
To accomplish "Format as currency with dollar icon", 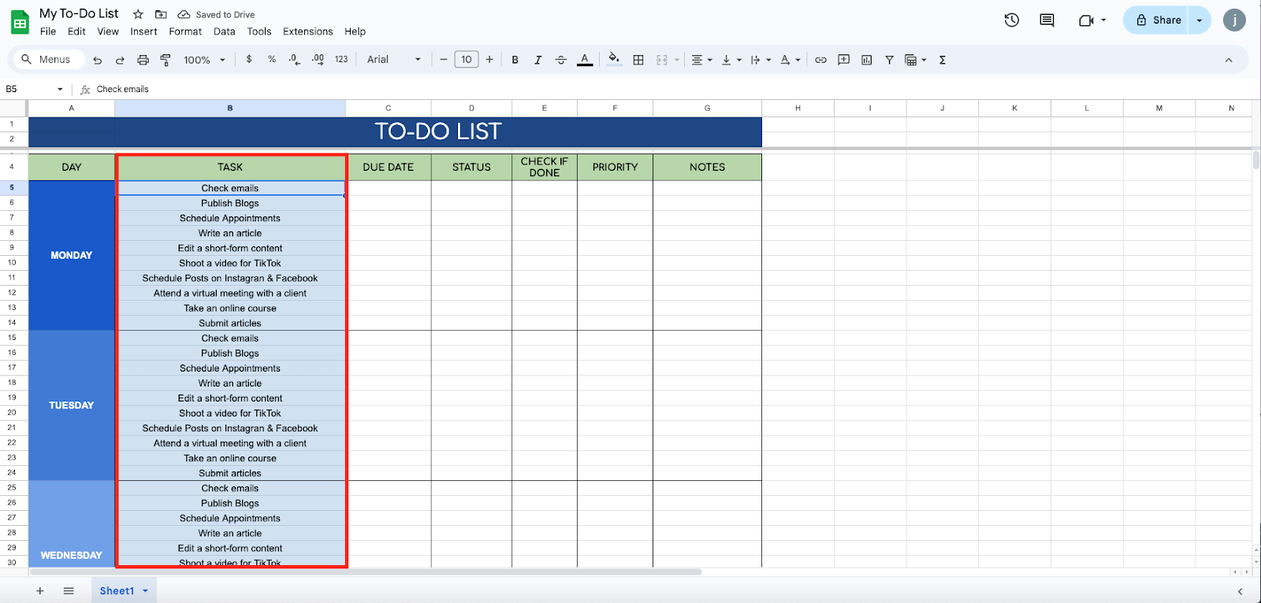I will coord(249,59).
